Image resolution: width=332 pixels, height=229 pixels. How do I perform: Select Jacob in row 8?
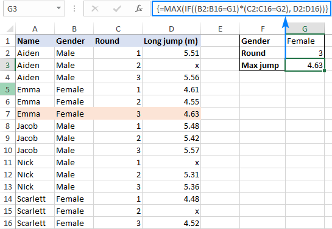click(35, 126)
